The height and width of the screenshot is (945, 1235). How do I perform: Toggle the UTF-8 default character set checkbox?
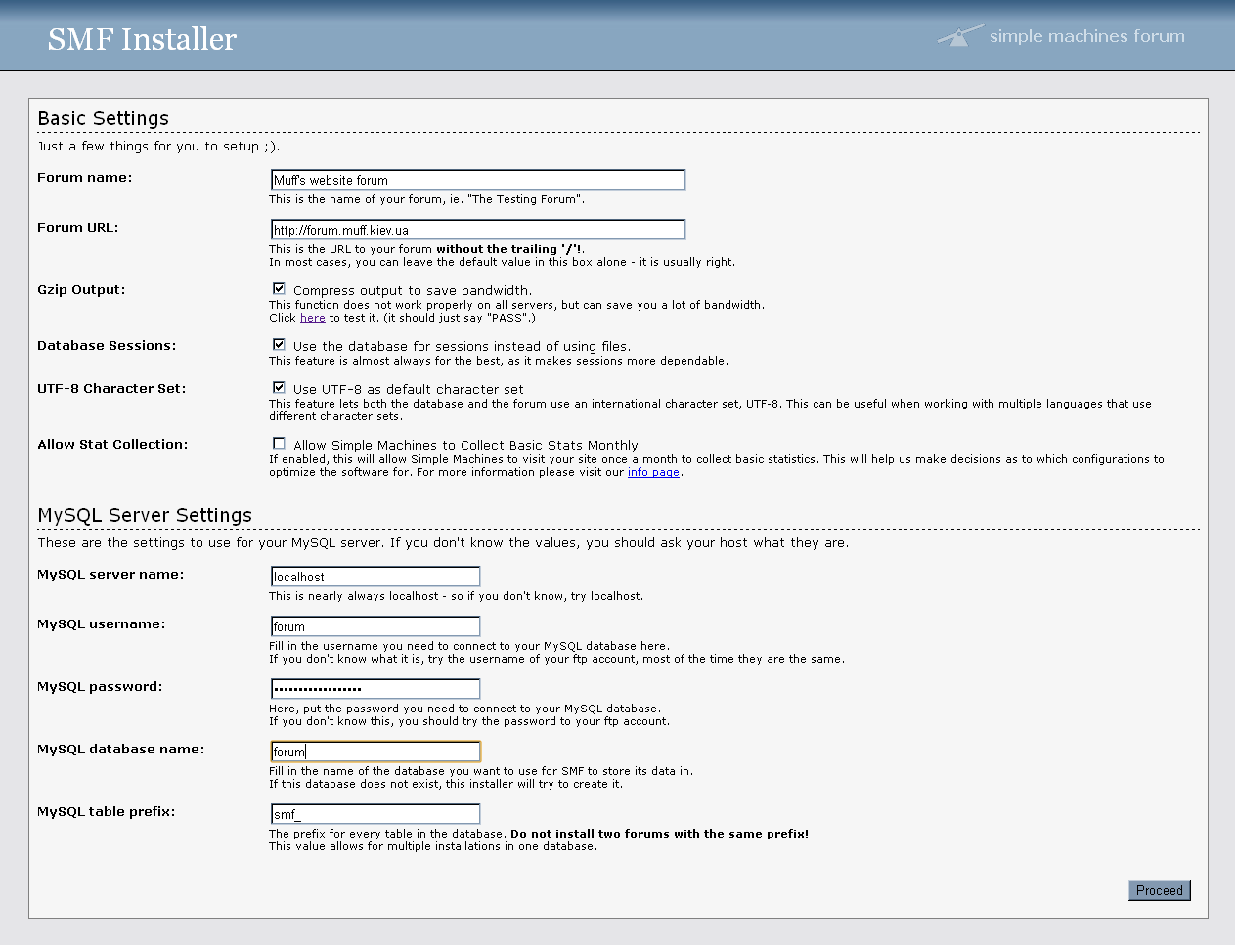click(279, 387)
